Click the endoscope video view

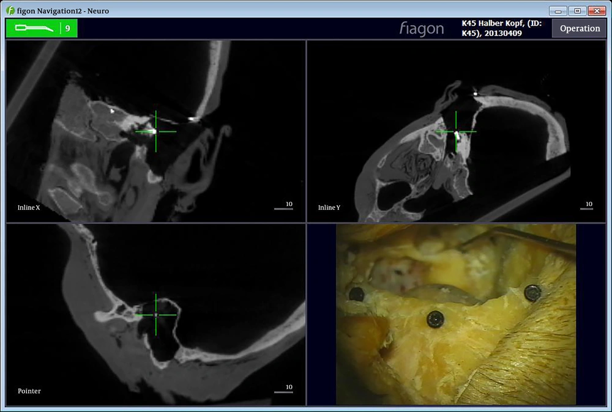456,315
